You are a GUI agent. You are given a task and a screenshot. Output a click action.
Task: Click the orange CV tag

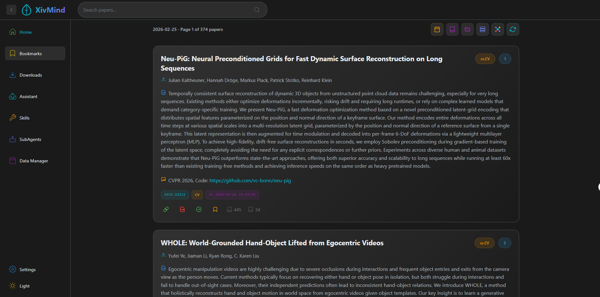coord(197,195)
